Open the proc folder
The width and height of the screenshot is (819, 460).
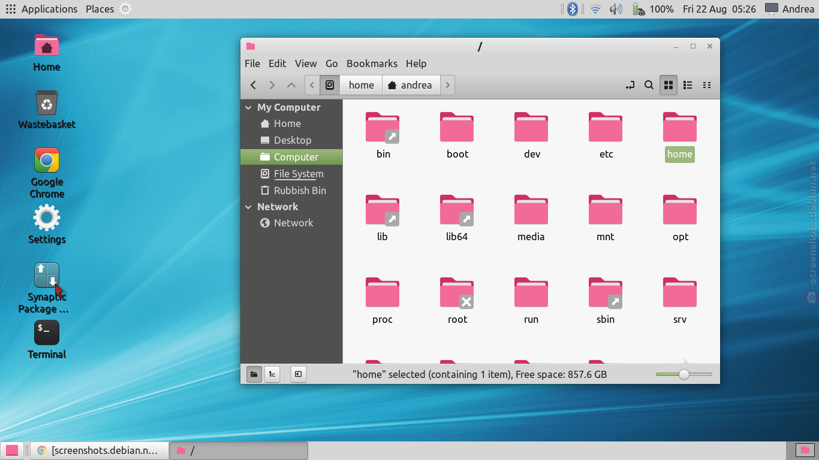click(x=383, y=293)
